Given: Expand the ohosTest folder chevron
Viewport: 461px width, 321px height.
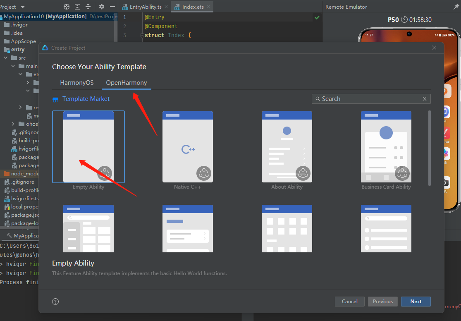Looking at the screenshot, I should pos(13,124).
